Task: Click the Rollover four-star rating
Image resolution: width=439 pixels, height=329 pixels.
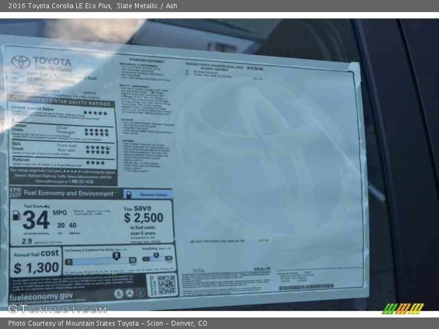Action: [x=95, y=162]
